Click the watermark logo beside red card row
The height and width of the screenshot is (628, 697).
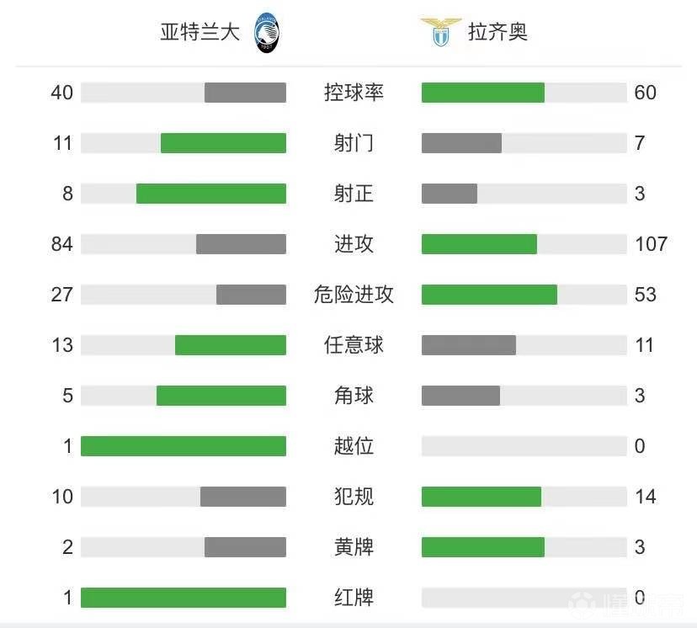click(583, 604)
